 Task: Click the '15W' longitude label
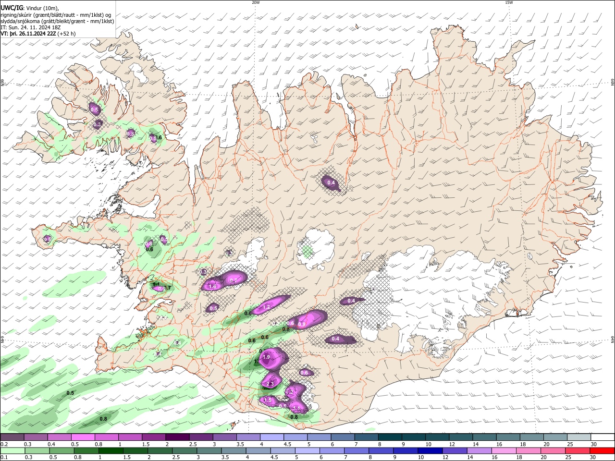click(508, 2)
